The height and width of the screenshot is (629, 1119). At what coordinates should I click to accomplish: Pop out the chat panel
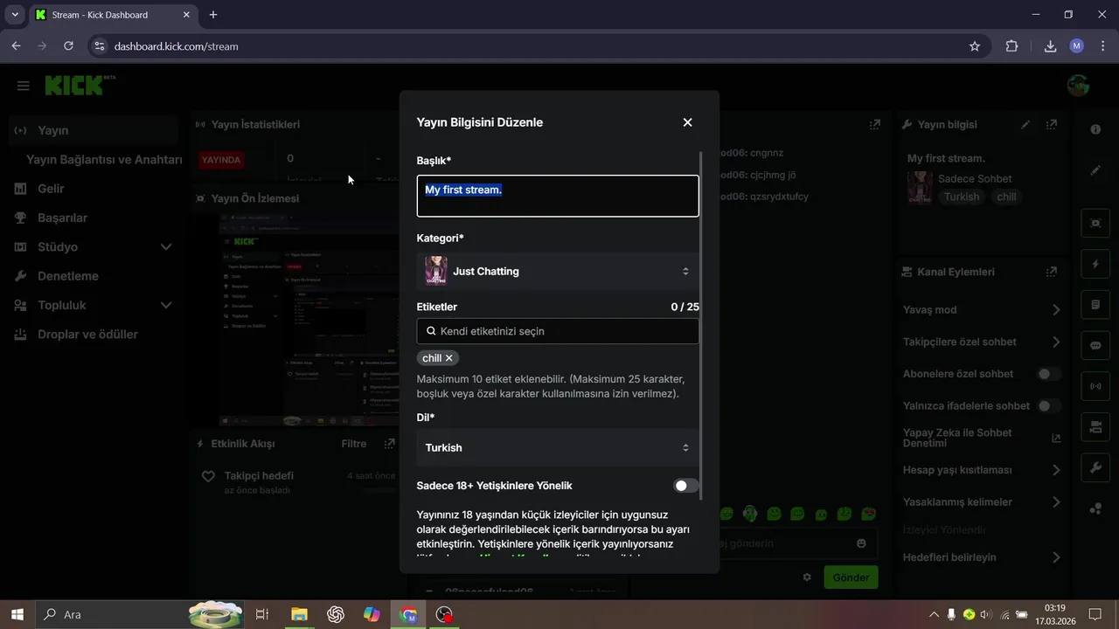point(874,125)
